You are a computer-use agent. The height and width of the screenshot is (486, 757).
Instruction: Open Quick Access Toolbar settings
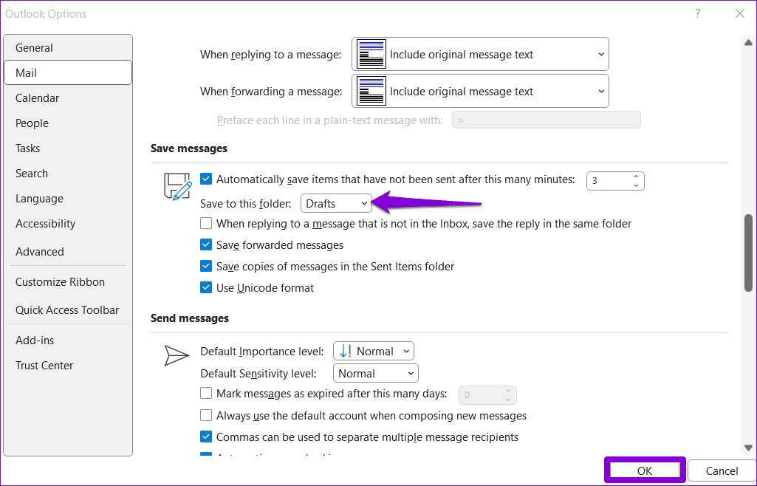[x=68, y=309]
